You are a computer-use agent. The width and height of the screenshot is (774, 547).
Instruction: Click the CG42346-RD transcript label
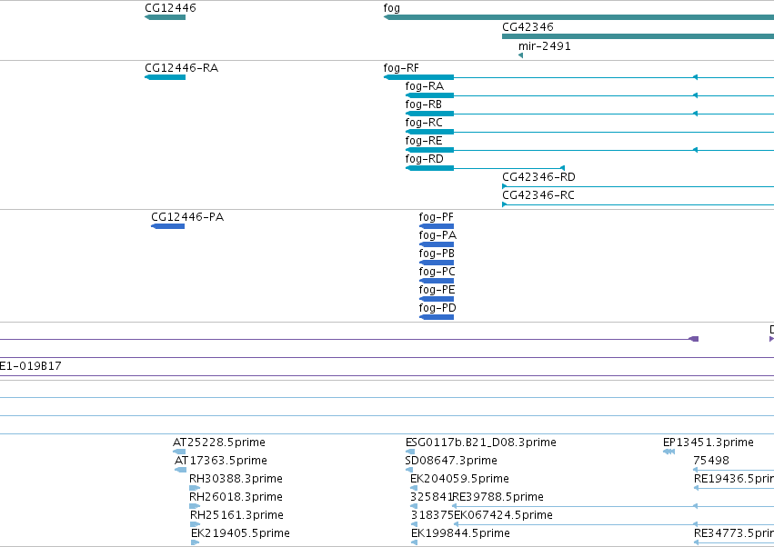[538, 177]
